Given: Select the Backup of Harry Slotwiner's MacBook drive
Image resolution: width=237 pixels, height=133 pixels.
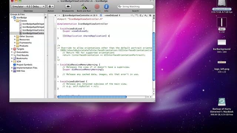Looking at the screenshot, I should pyautogui.click(x=222, y=102).
